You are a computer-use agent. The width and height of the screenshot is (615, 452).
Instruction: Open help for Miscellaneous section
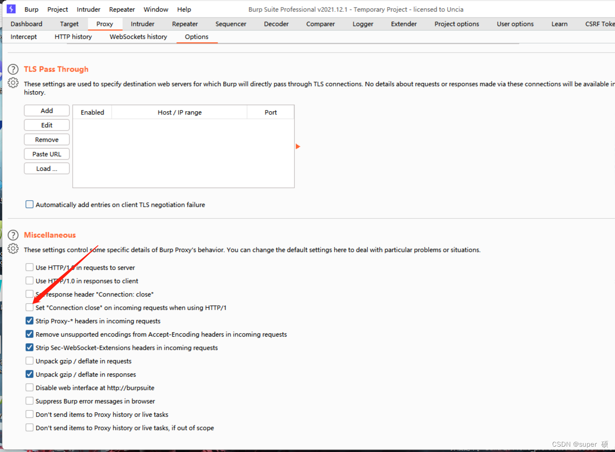tap(13, 235)
